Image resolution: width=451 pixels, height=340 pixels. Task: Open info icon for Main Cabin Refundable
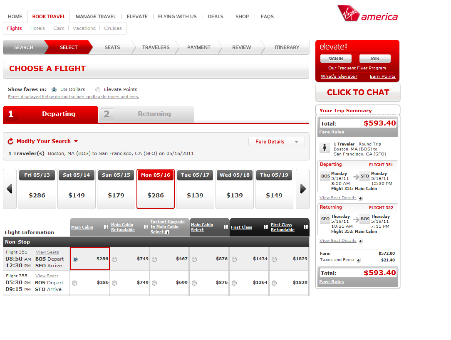pos(146,227)
